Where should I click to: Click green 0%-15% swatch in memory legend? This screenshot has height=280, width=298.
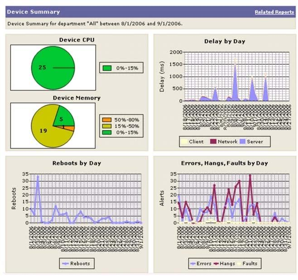click(107, 131)
